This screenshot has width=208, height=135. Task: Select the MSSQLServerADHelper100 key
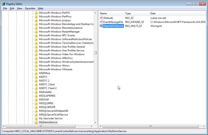pos(53,111)
